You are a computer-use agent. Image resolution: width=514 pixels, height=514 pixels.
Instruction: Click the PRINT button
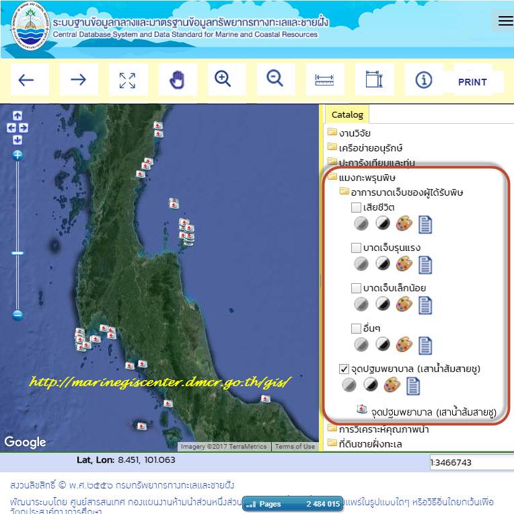coord(473,81)
